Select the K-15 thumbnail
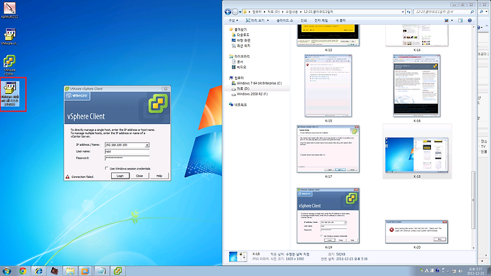The width and height of the screenshot is (491, 276). point(328,88)
